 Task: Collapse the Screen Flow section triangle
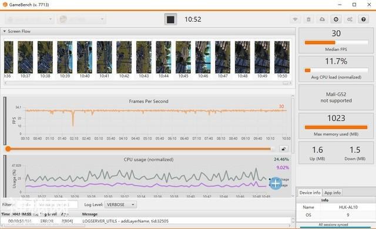coord(4,31)
